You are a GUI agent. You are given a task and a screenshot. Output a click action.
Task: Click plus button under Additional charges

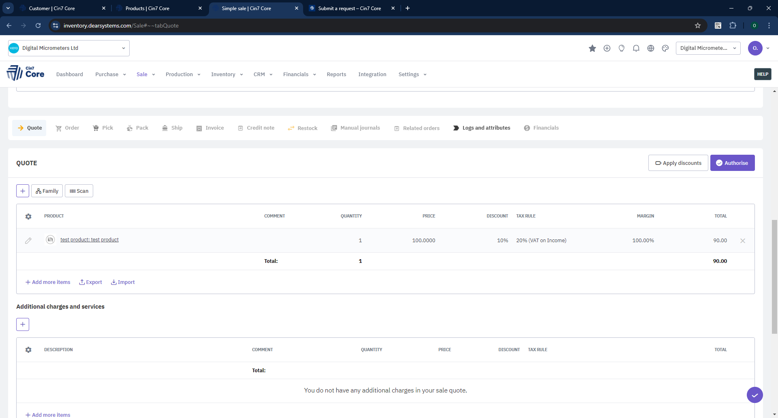pos(23,324)
